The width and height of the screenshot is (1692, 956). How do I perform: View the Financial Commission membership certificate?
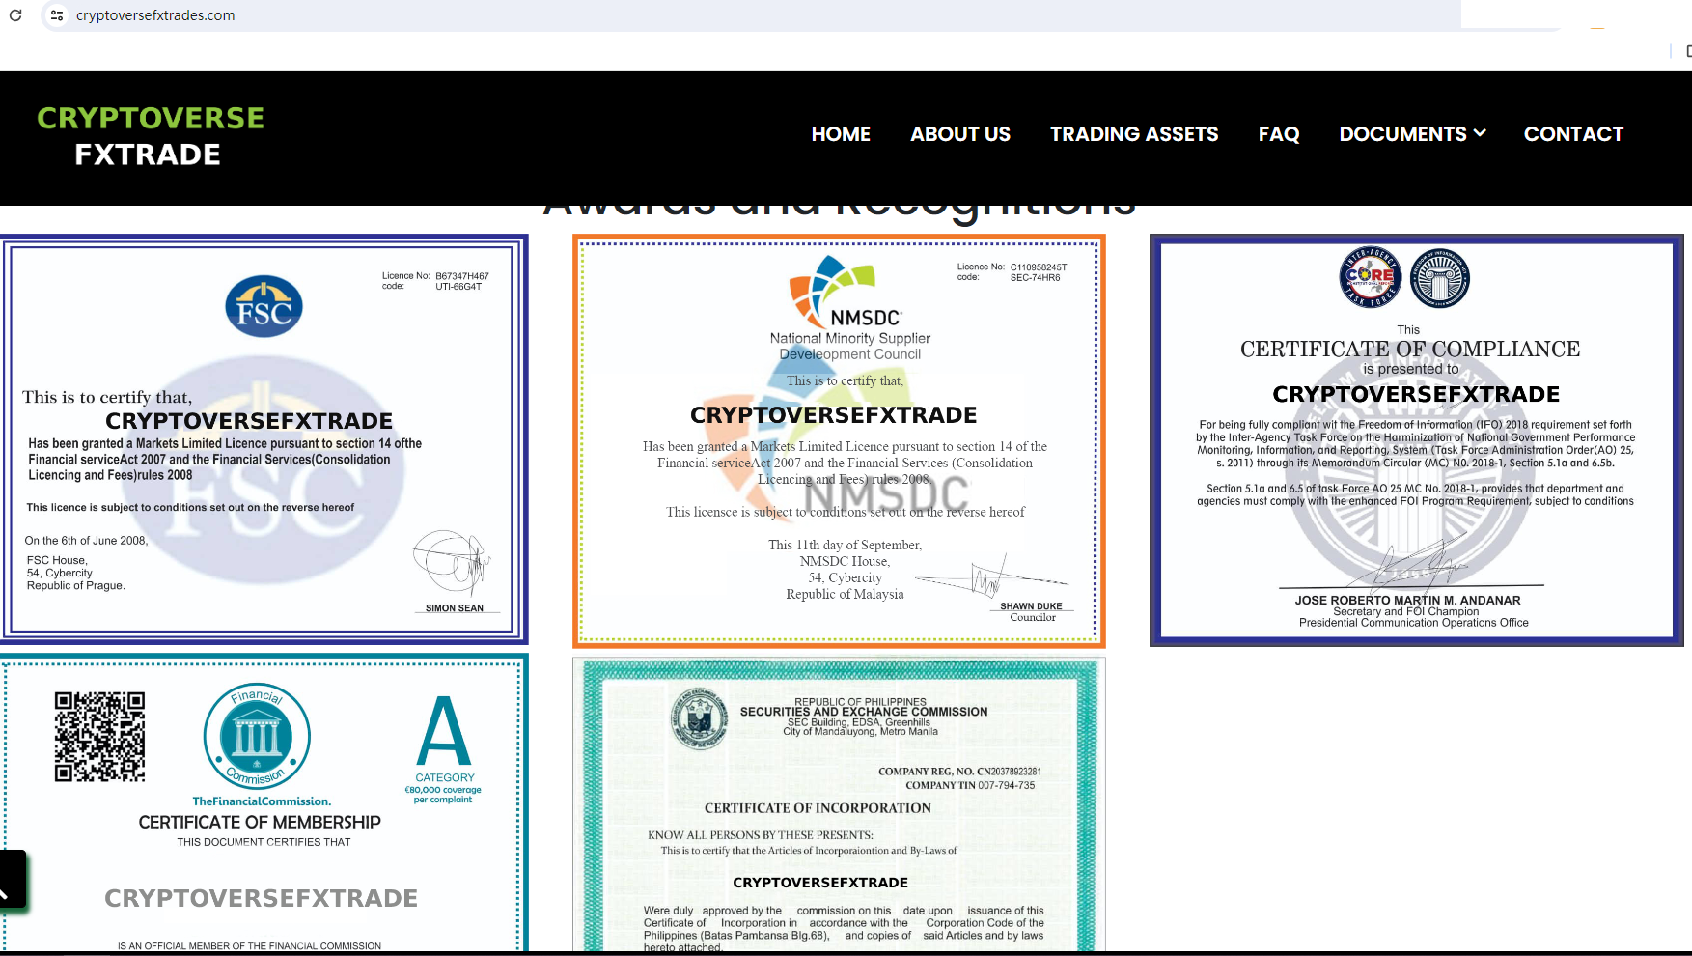264,803
